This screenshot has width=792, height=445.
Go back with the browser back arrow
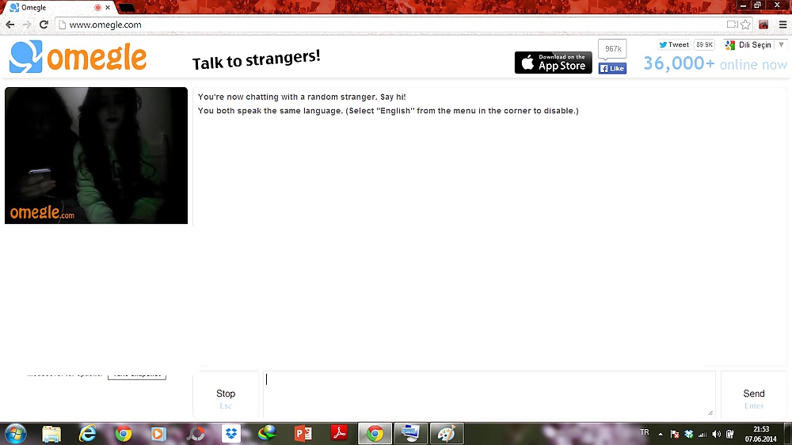(x=10, y=25)
